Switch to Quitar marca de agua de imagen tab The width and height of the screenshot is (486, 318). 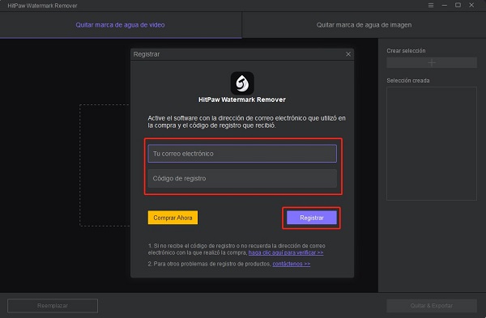pos(364,25)
